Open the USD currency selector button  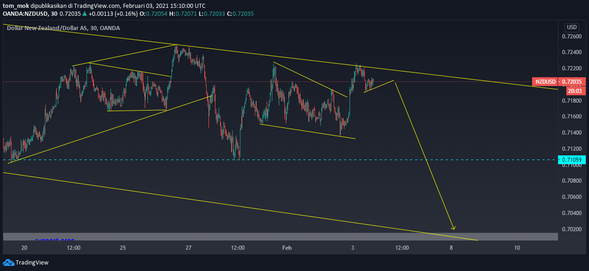[572, 27]
